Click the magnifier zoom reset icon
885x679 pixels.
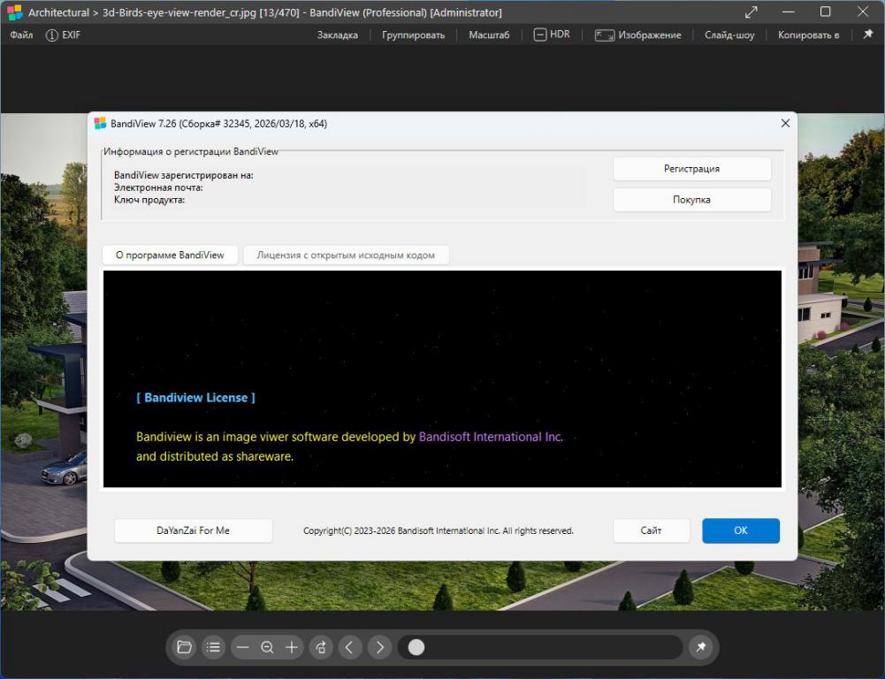point(267,647)
